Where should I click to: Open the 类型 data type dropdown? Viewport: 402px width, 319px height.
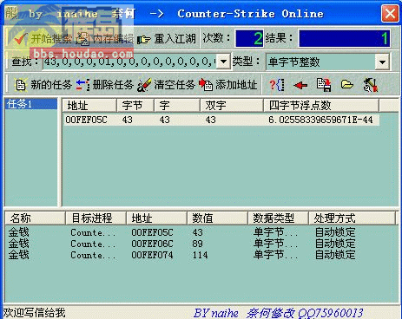(x=382, y=62)
